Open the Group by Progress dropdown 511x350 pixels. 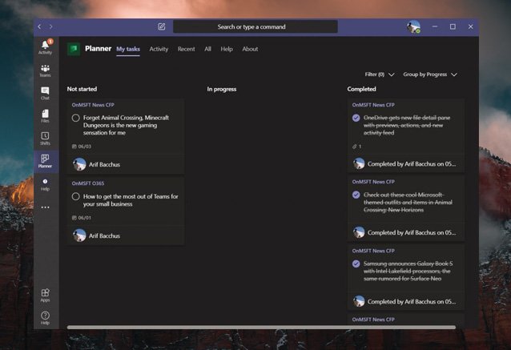point(430,74)
